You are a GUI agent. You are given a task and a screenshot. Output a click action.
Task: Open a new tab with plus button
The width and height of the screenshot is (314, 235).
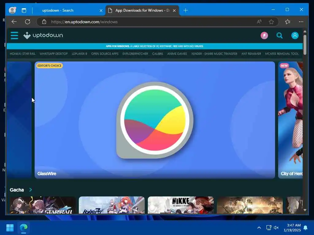(186, 10)
